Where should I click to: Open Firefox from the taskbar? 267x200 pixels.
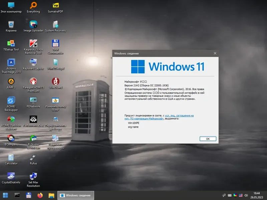[x=40, y=196]
